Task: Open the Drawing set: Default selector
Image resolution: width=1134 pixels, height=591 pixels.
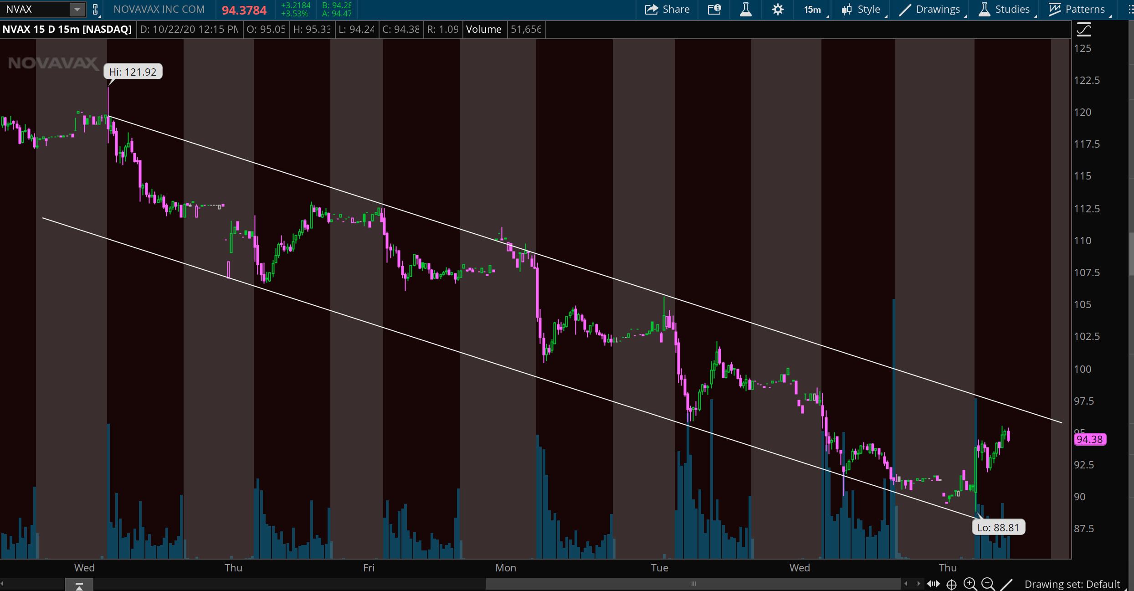Action: (1072, 584)
